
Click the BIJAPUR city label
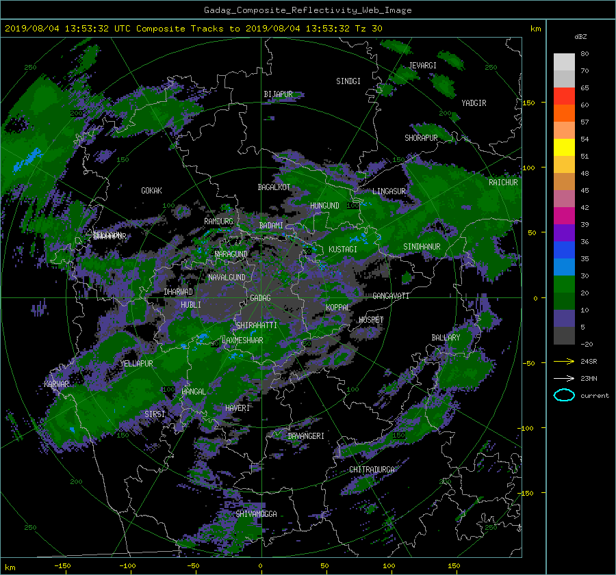(x=278, y=94)
